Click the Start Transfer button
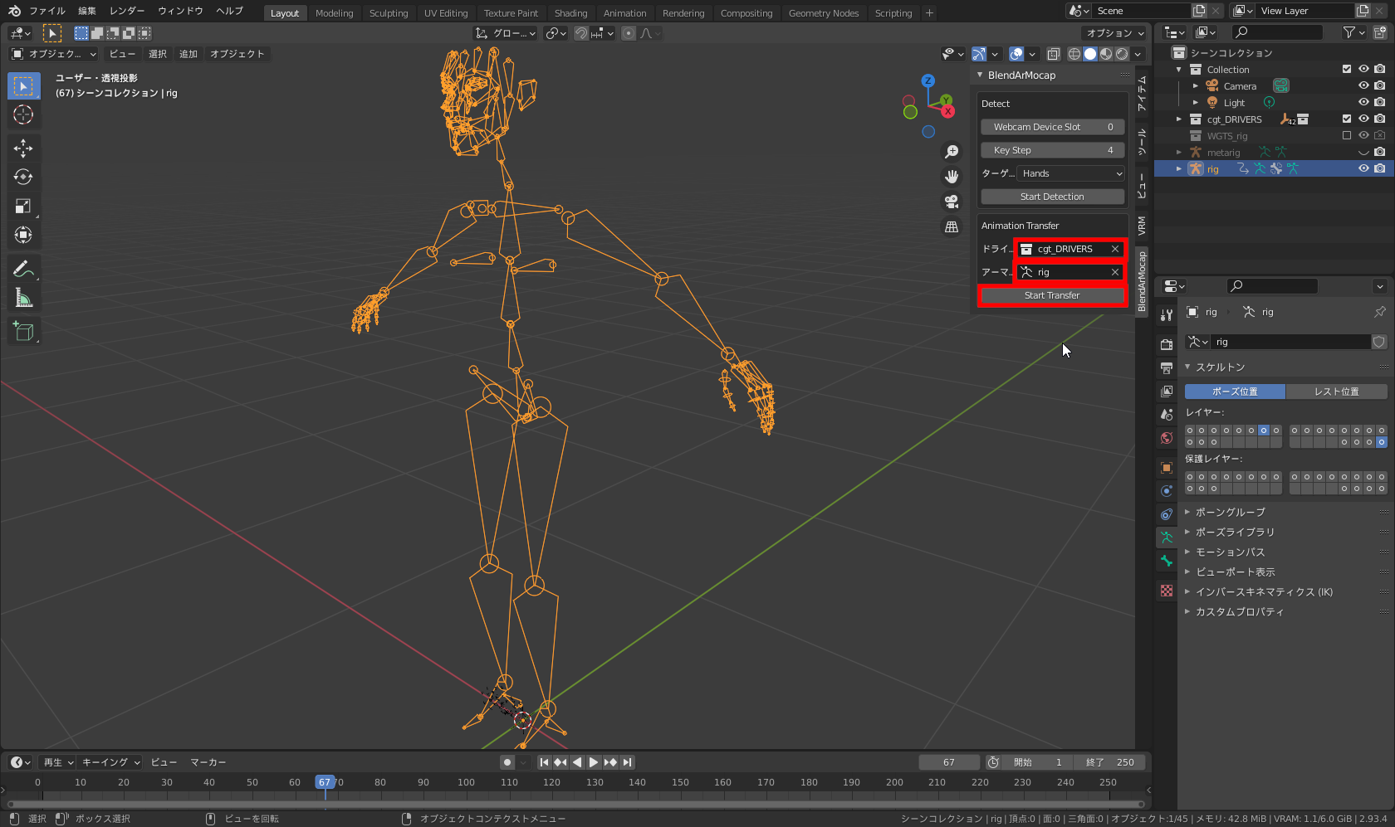Viewport: 1395px width, 827px height. click(1052, 295)
